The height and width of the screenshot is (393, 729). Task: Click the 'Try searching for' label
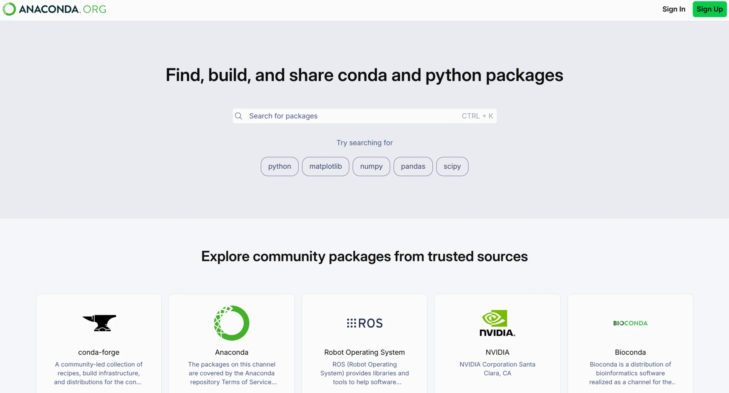[x=364, y=143]
